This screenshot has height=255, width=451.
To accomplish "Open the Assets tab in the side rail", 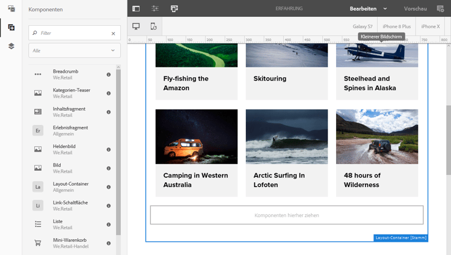I will pos(11,8).
